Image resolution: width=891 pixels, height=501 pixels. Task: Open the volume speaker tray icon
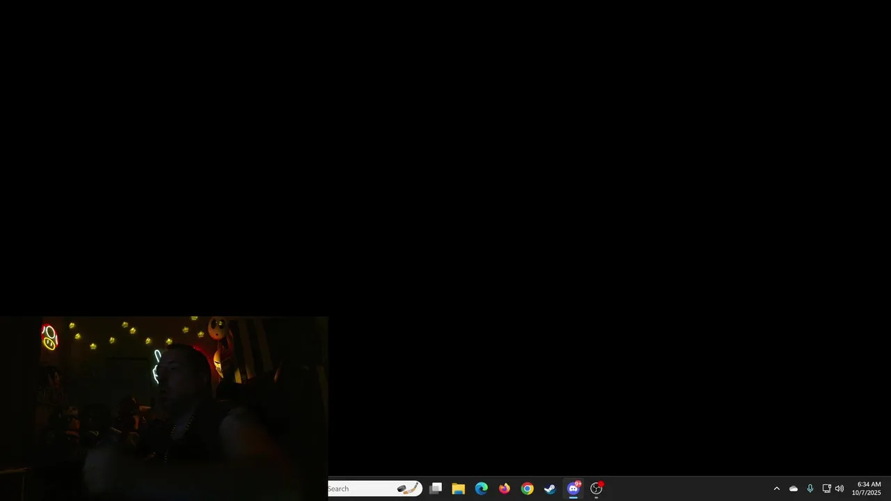coord(839,488)
